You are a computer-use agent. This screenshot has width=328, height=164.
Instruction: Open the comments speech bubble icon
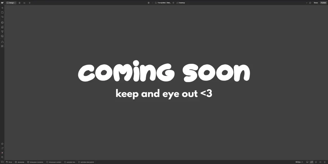[310, 3]
